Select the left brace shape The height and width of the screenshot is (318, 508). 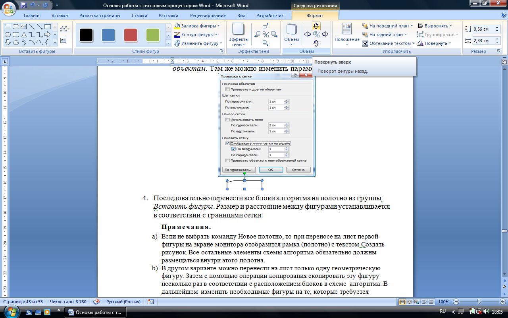pos(47,42)
